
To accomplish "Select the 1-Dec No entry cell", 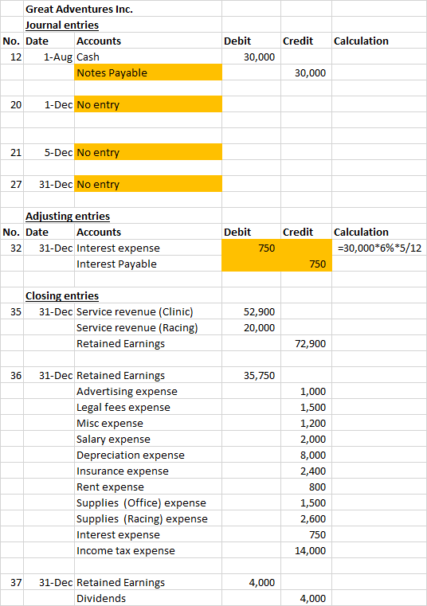I will pyautogui.click(x=148, y=105).
